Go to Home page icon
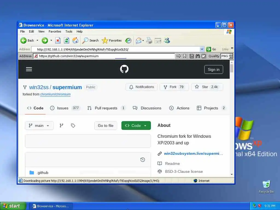This screenshot has width=280, height=210. click(75, 40)
